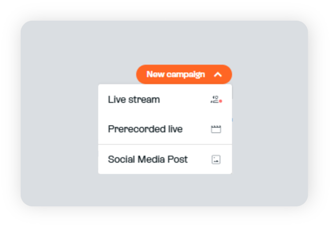Click the red live indicator dot icon
The image size is (331, 227).
(220, 101)
